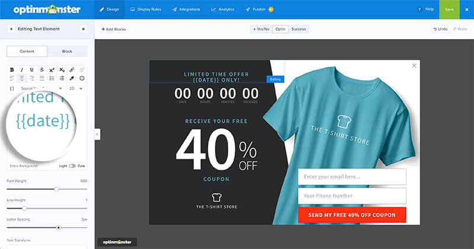Open the Analytics tab
This screenshot has height=249, width=474.
click(223, 9)
